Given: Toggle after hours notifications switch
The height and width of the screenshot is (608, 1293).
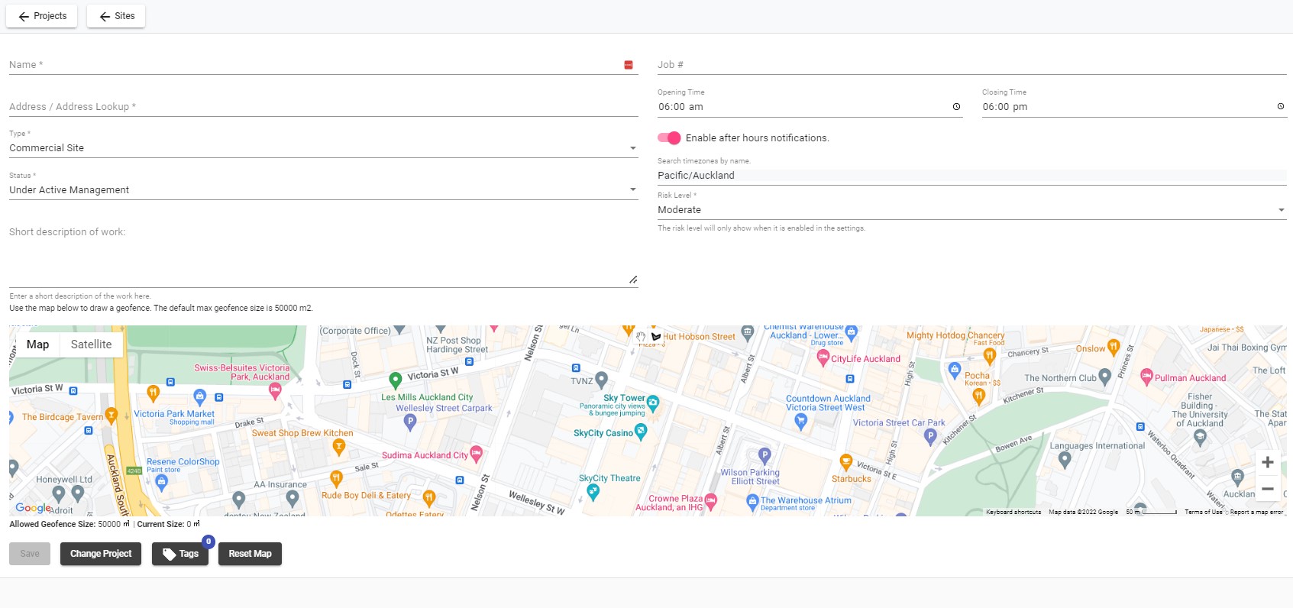Looking at the screenshot, I should click(669, 138).
